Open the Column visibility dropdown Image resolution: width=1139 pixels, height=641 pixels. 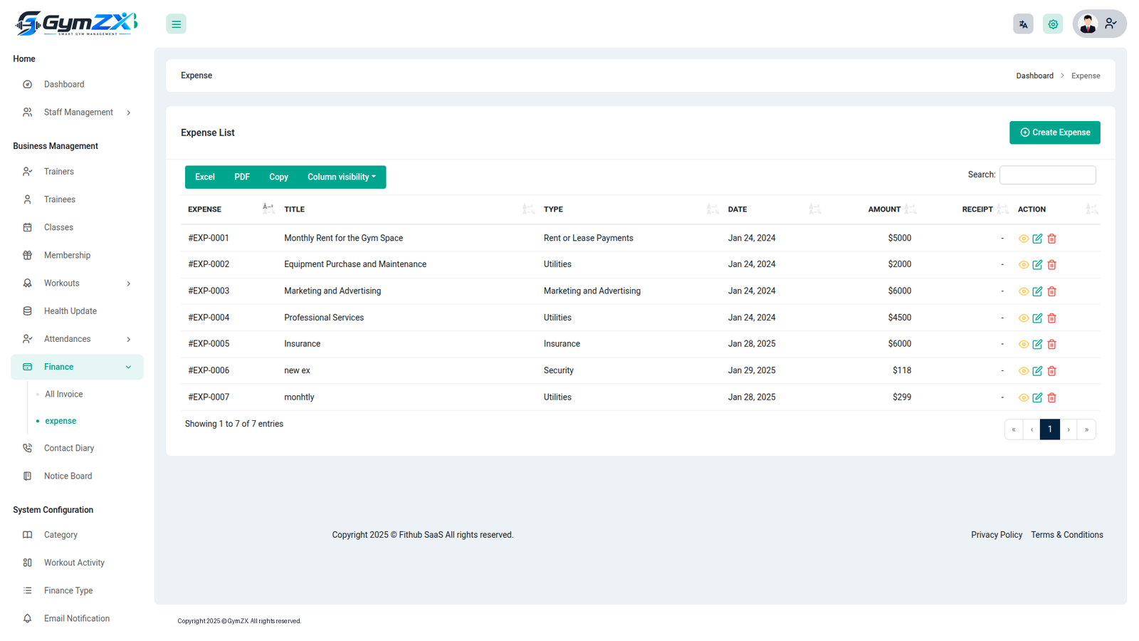[x=342, y=177]
